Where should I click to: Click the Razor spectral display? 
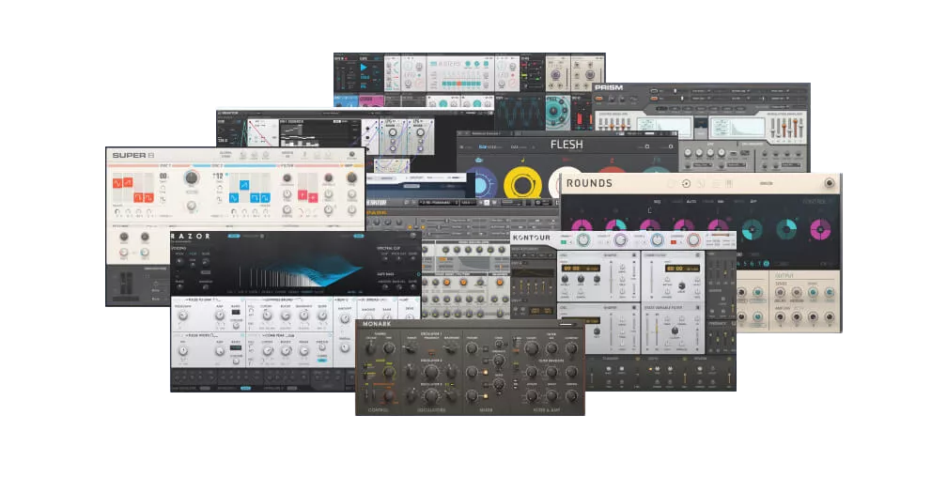coord(300,269)
